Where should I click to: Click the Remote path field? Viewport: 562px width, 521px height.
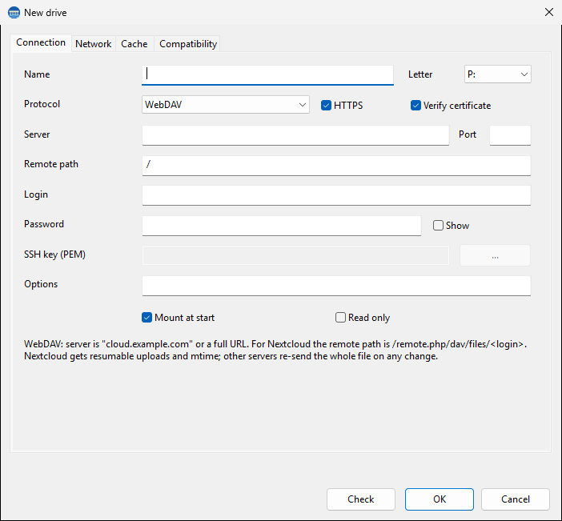(336, 165)
